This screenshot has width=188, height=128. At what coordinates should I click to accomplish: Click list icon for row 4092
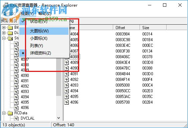(67, 80)
